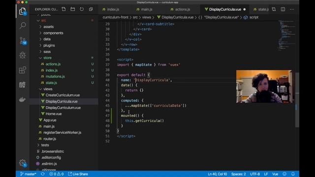Change Vue language mode
This screenshot has width=315, height=177.
[275, 174]
